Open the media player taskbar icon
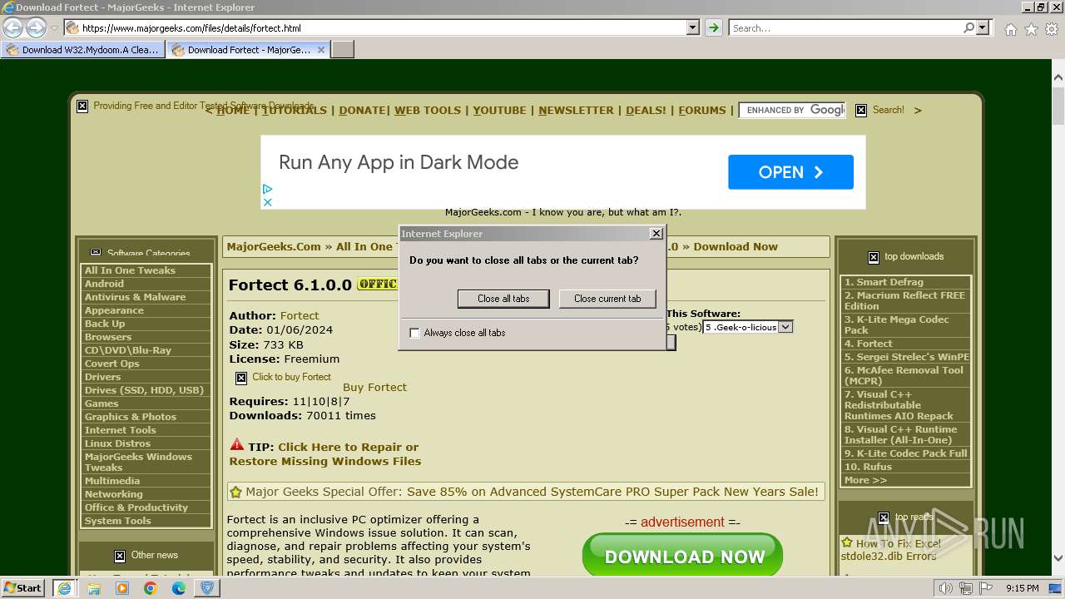 (122, 588)
